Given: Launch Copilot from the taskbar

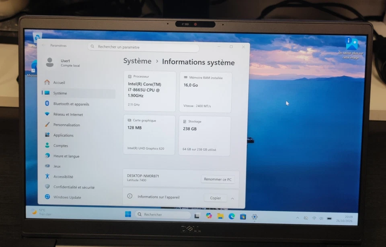Looking at the screenshot, I should click(209, 216).
